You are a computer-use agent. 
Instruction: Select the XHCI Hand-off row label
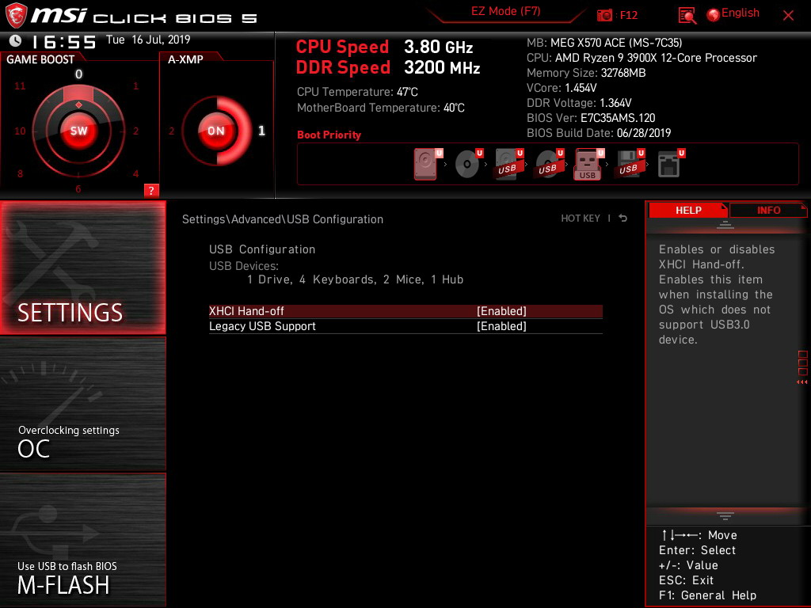(246, 311)
